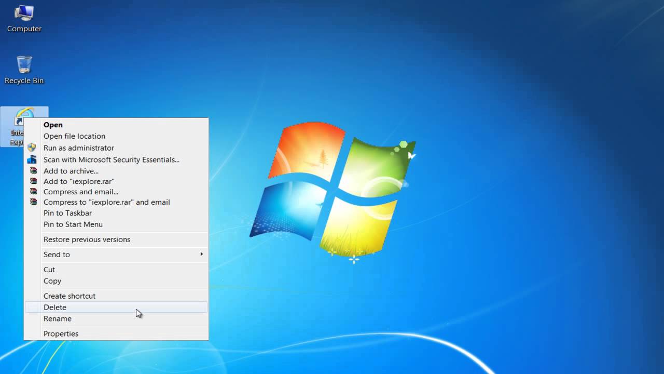Viewport: 664px width, 374px height.
Task: Choose Pin to Start Menu
Action: tap(116, 224)
